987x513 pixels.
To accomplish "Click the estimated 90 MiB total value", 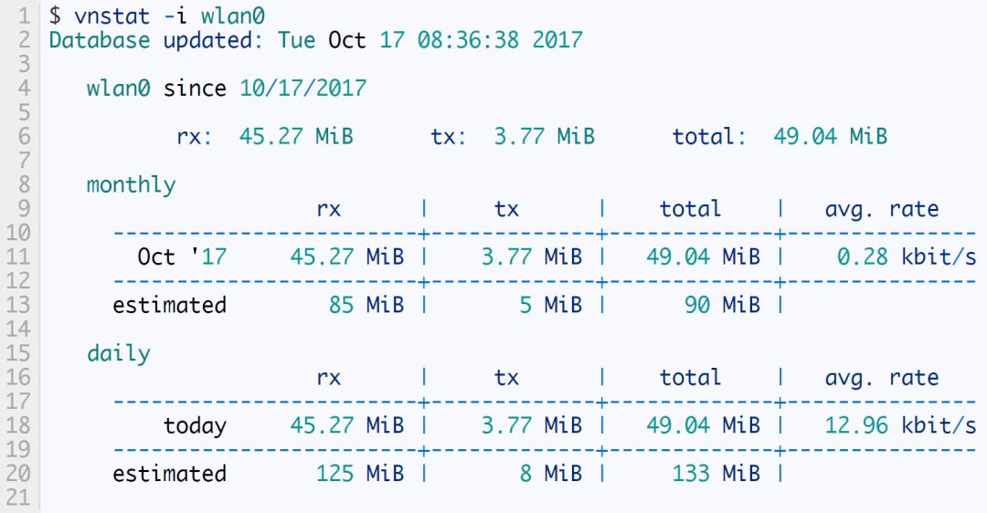I will coord(721,305).
